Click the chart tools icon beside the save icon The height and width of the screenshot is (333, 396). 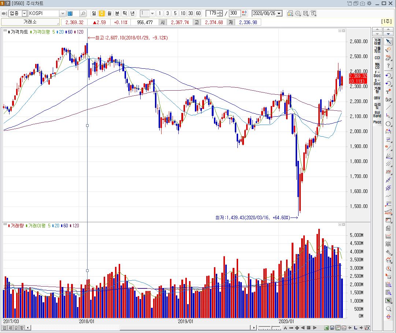click(314, 14)
